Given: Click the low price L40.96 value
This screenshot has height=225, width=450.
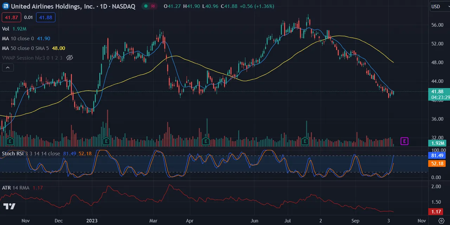Looking at the screenshot, I should (210, 6).
